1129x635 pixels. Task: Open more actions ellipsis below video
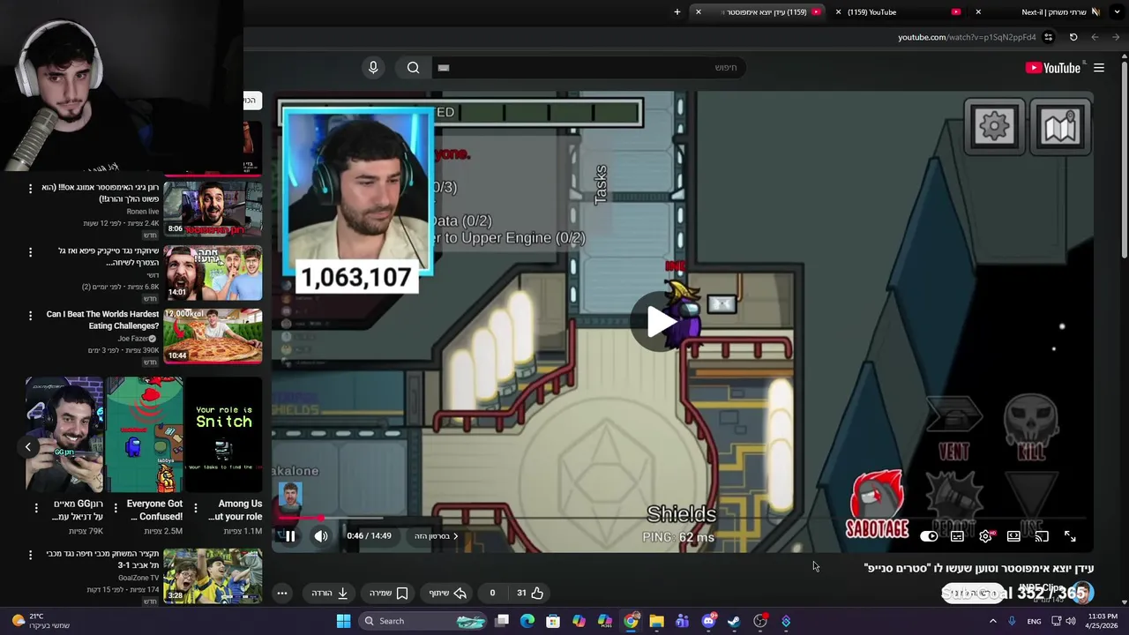pyautogui.click(x=282, y=593)
